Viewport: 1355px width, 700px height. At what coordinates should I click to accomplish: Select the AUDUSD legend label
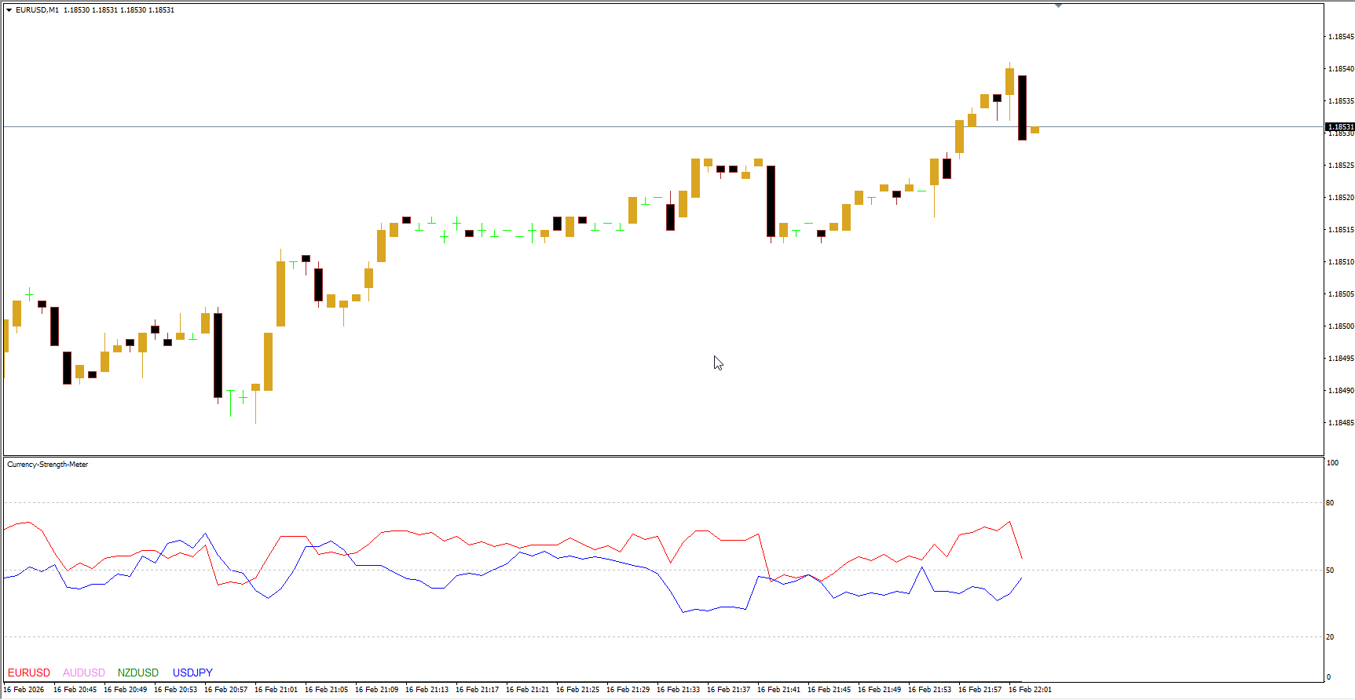tap(84, 673)
